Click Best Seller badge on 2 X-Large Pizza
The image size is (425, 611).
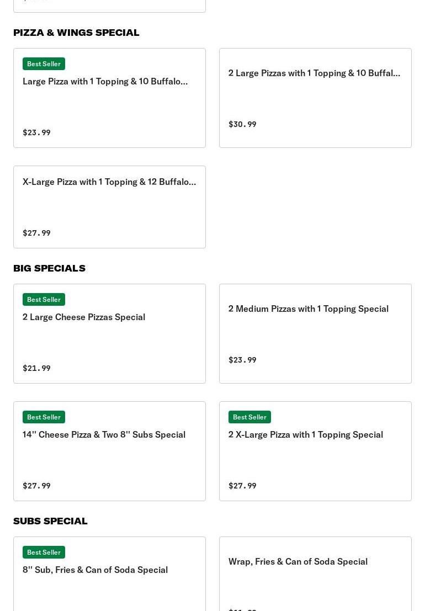click(x=249, y=417)
